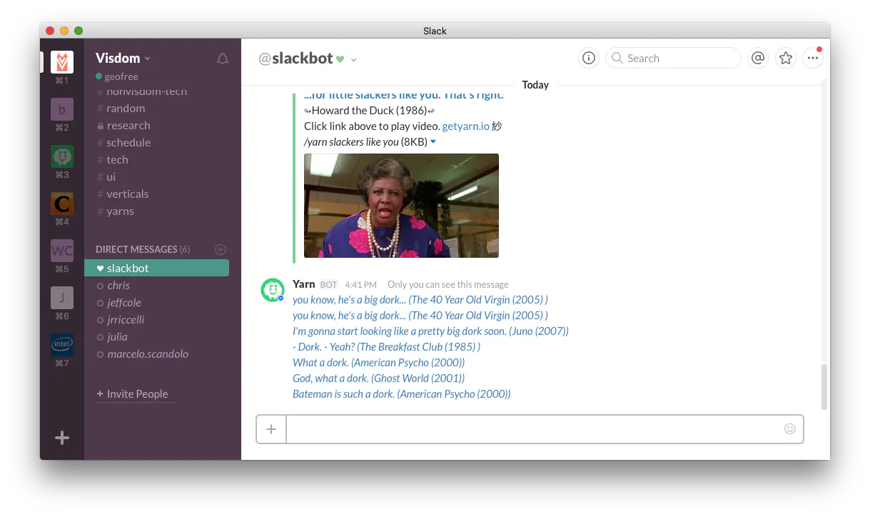
Task: Open notification bell preferences
Action: pyautogui.click(x=223, y=59)
